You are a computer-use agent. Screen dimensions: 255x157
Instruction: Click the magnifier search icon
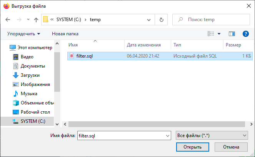pyautogui.click(x=180, y=20)
